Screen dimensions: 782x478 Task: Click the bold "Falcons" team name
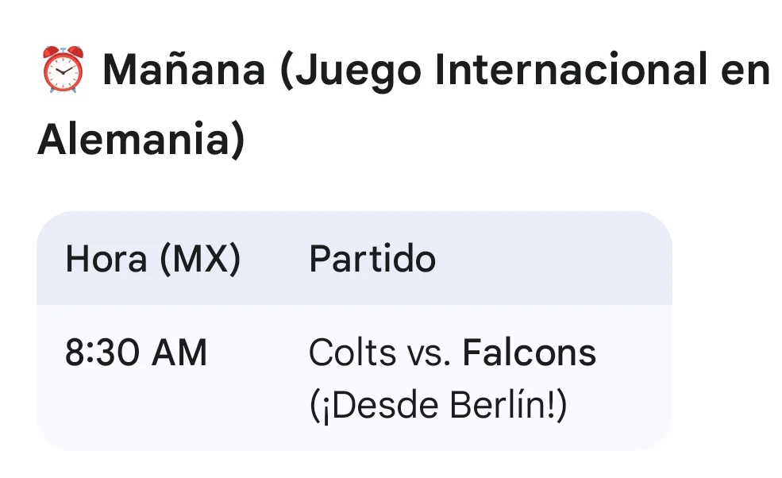tap(529, 353)
